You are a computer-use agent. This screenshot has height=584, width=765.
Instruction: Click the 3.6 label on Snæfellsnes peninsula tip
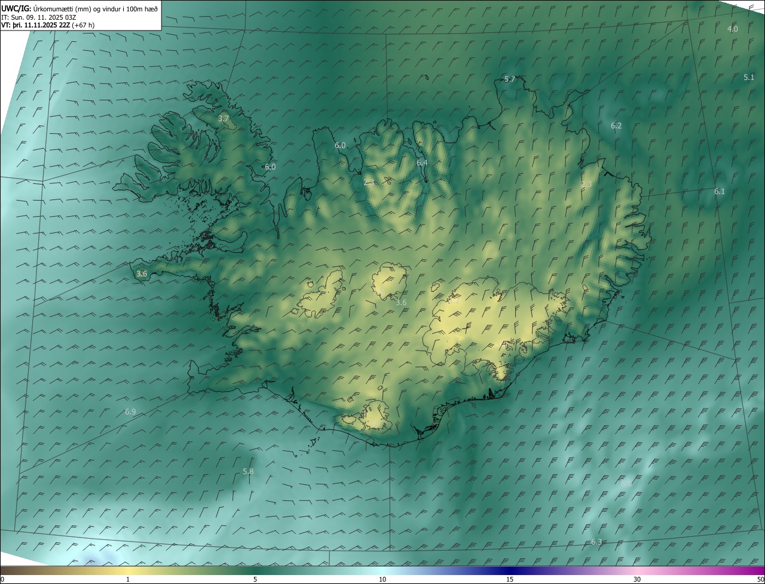click(x=142, y=273)
